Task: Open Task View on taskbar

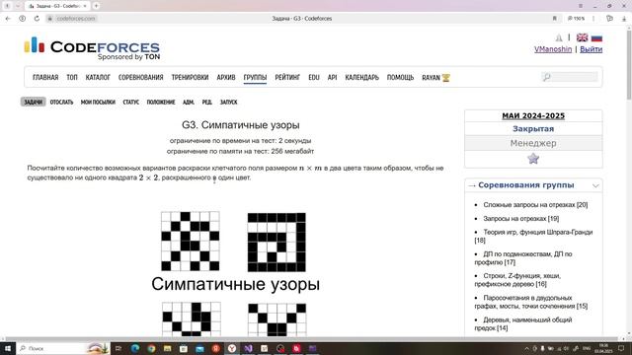Action: [118, 348]
